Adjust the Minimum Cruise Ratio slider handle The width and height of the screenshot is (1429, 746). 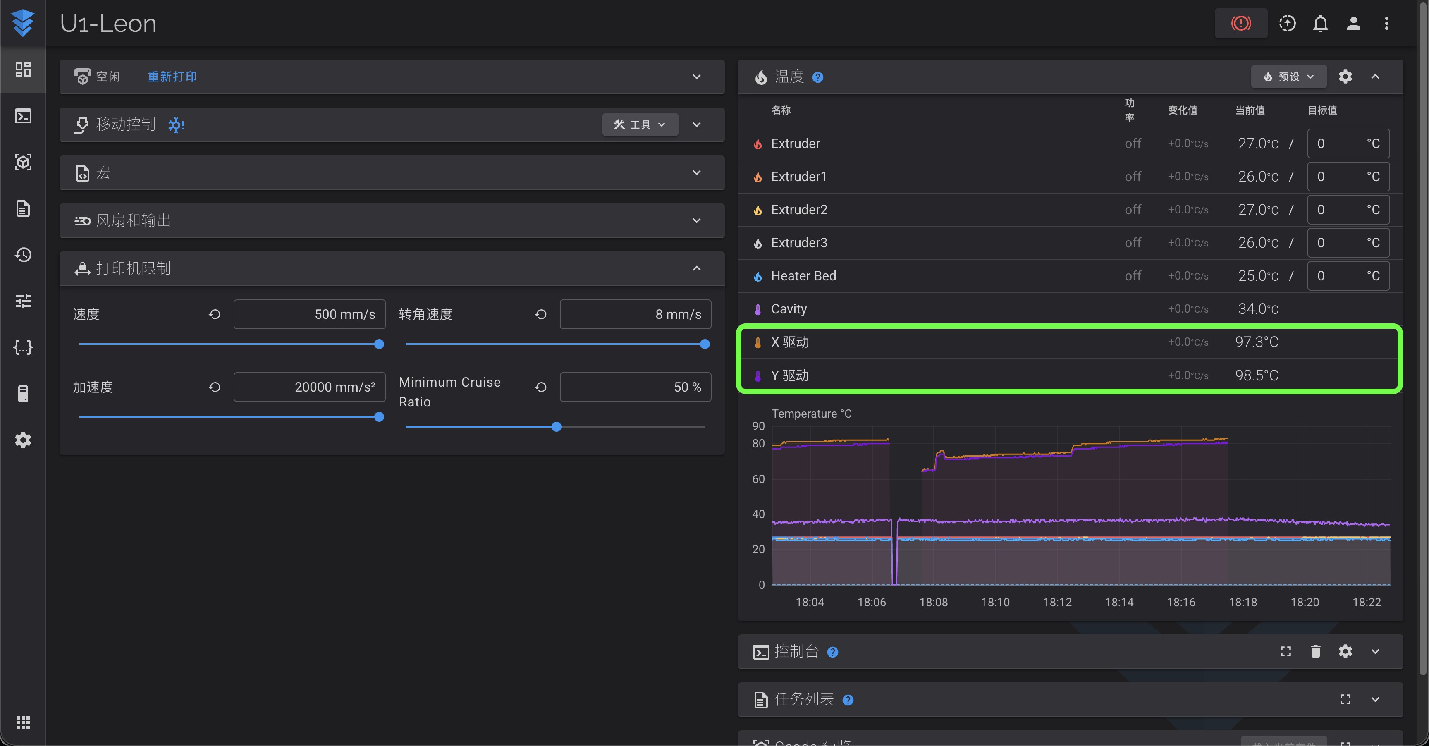(557, 426)
